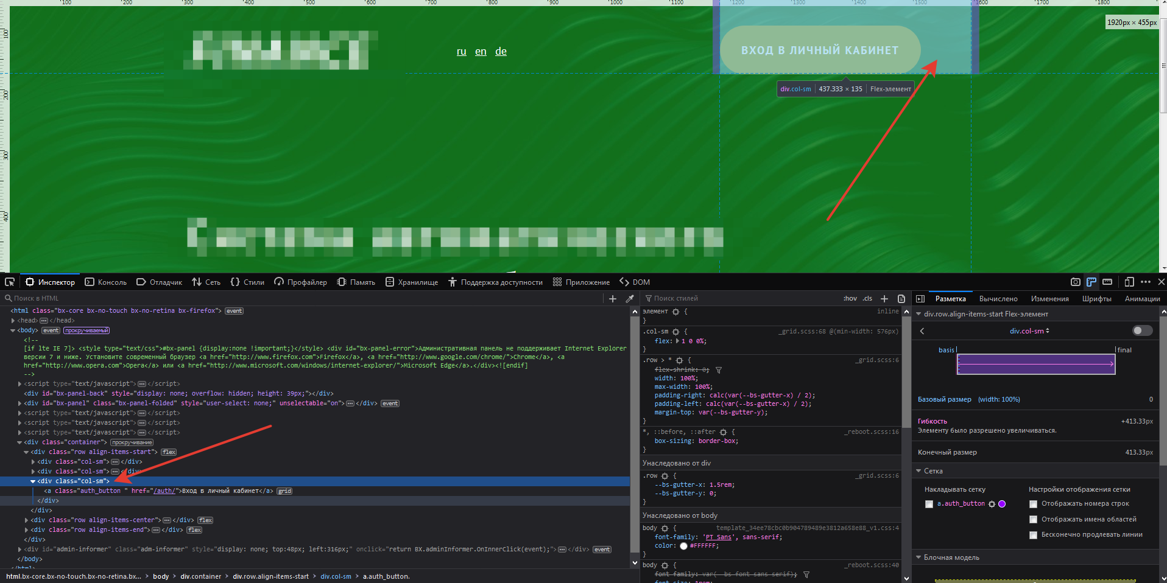Click the white #FFFFFF color swatch
Viewport: 1167px width, 583px height.
(683, 546)
